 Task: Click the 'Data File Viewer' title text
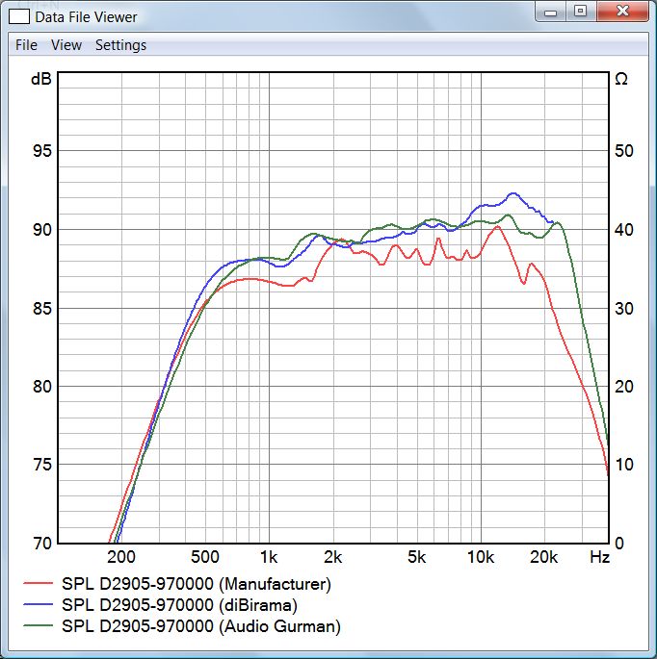click(x=87, y=16)
